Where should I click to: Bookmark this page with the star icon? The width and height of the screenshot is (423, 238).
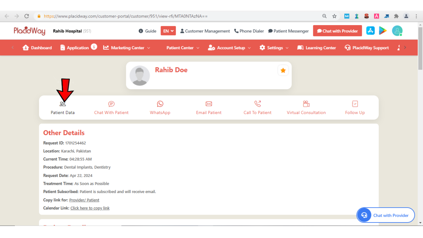(x=334, y=16)
